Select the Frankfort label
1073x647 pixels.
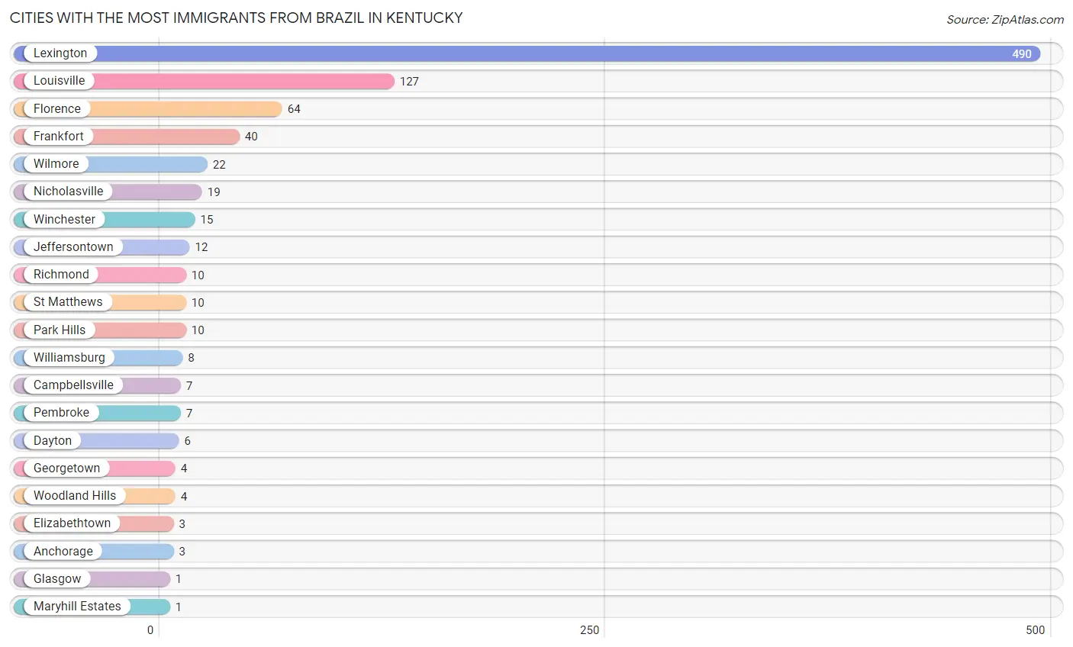coord(59,136)
